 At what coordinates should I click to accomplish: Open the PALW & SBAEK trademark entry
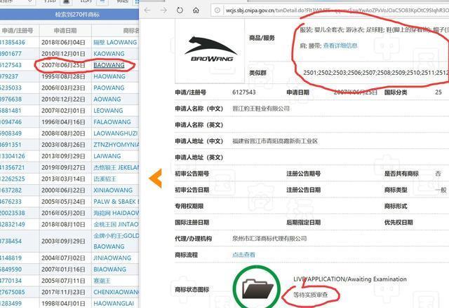pyautogui.click(x=116, y=202)
